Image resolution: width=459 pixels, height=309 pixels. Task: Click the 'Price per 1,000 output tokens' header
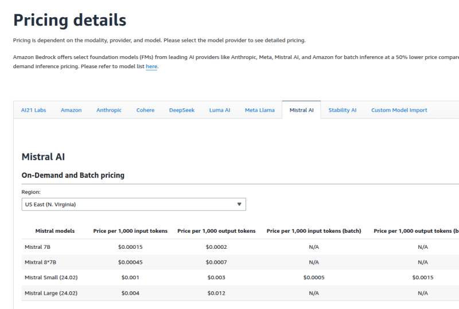click(x=216, y=231)
